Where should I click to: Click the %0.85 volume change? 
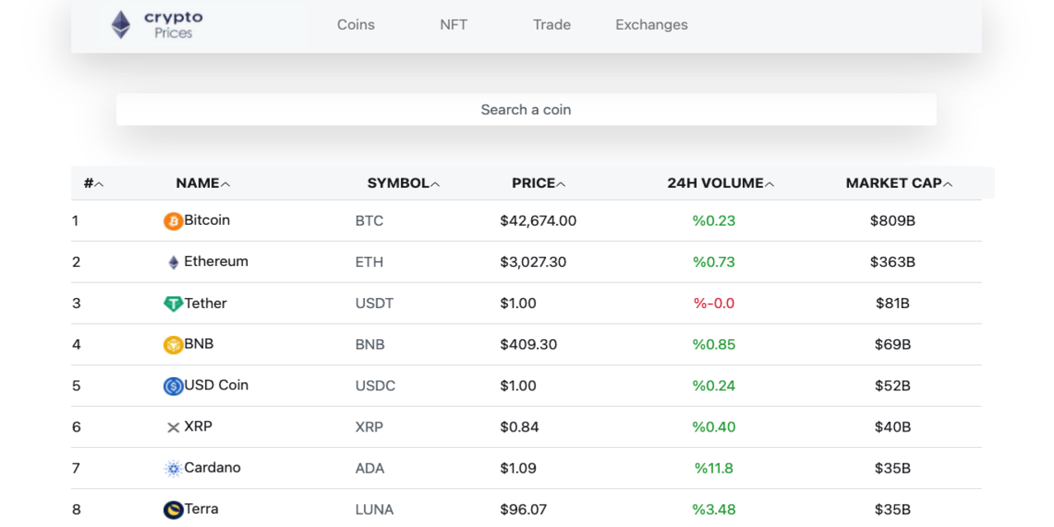click(x=714, y=344)
